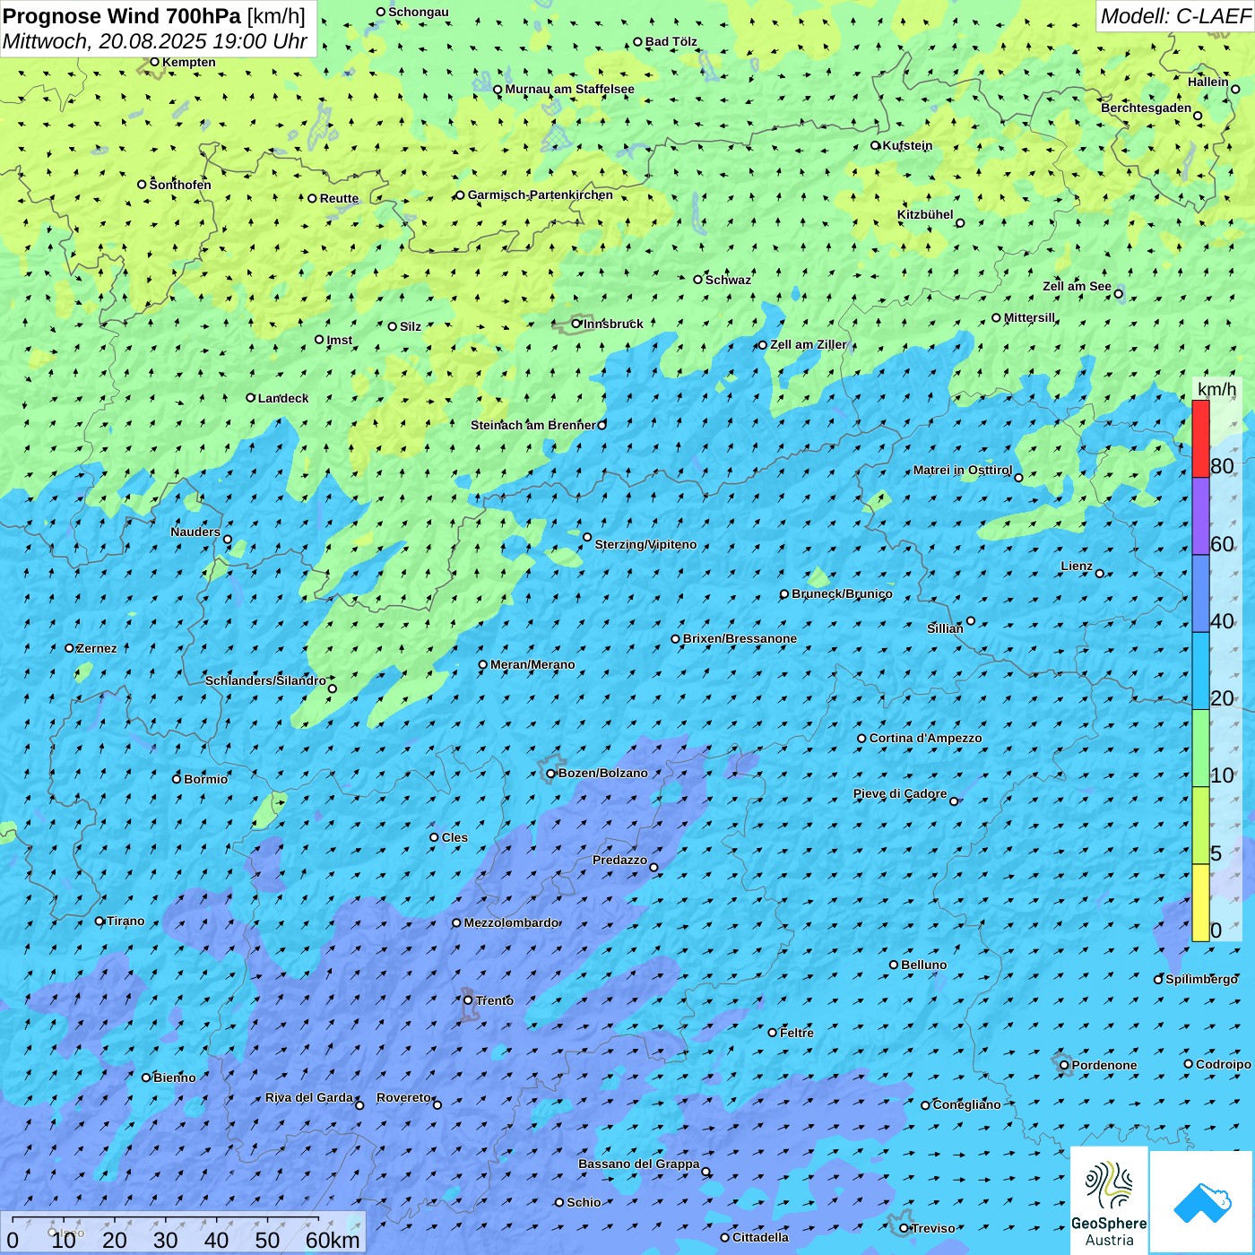This screenshot has height=1255, width=1255.
Task: Click the 'Cortina d'Ampezzo' label
Action: (925, 738)
